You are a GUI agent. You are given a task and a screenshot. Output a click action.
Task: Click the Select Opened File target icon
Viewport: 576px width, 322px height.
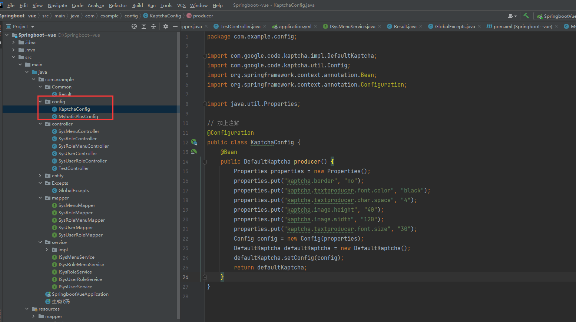(134, 26)
